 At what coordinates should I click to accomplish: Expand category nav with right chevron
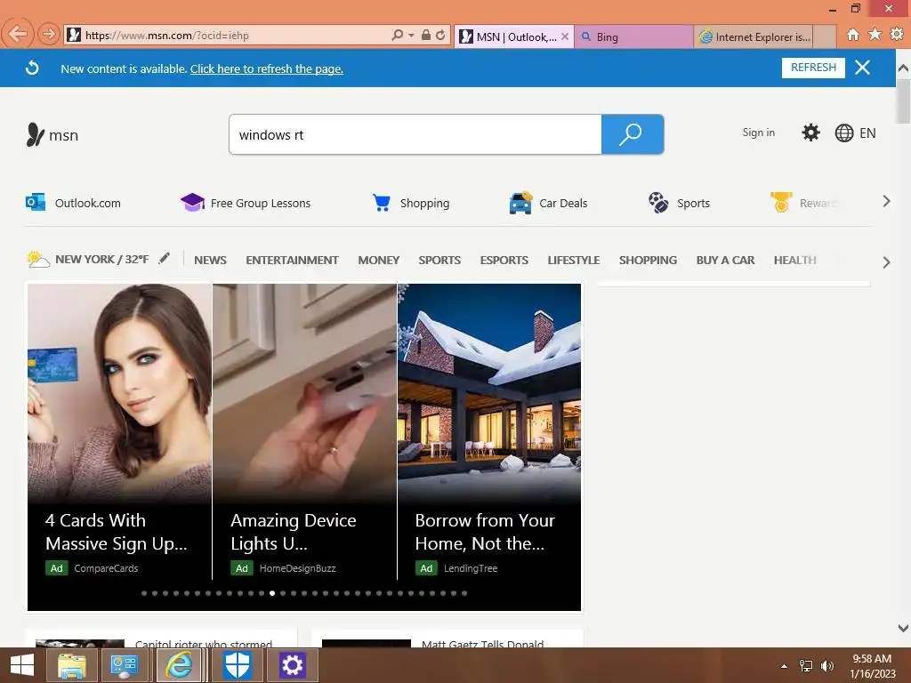tap(887, 262)
